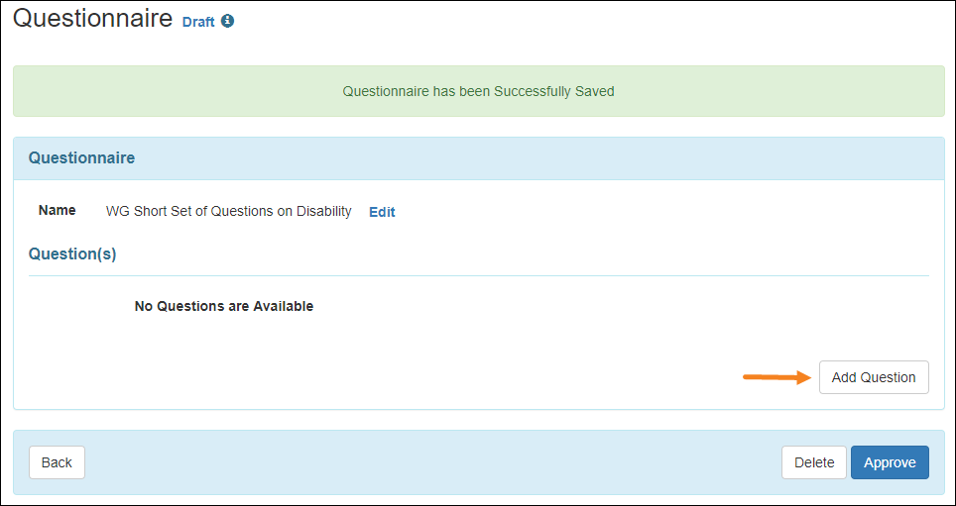
Task: Select the page title Questionnaire
Action: coord(92,18)
